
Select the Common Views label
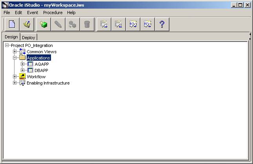tap(42, 52)
